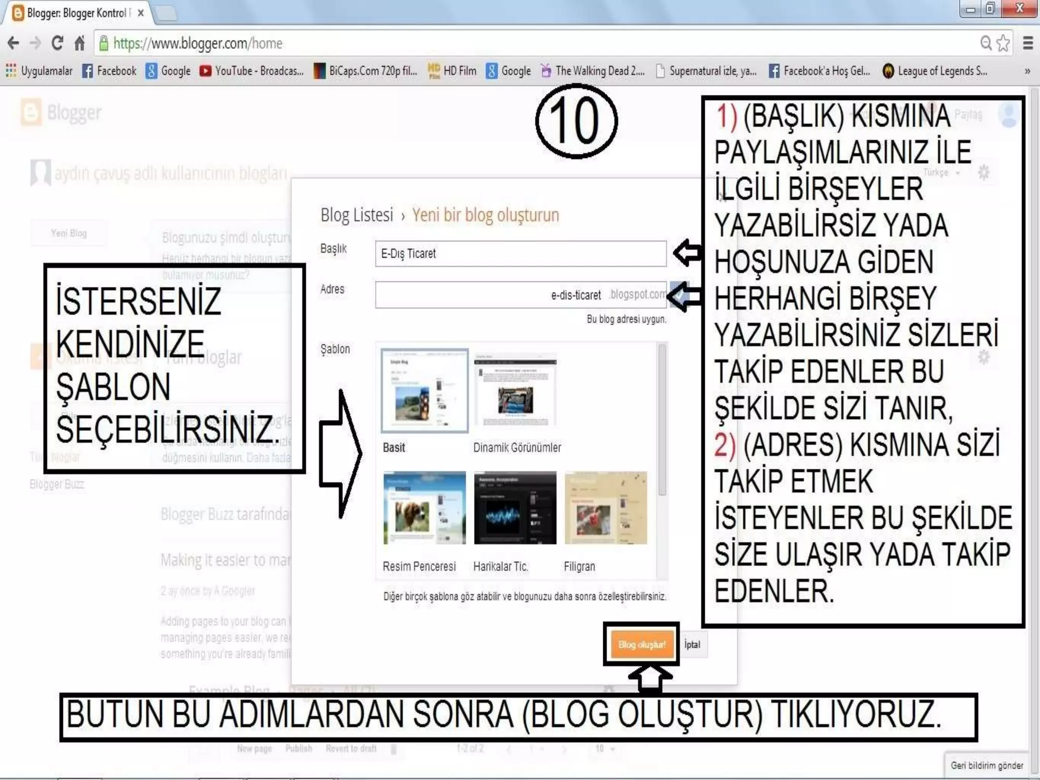
Task: Select the Dinamik Görünümler template thumbnail
Action: pyautogui.click(x=515, y=391)
